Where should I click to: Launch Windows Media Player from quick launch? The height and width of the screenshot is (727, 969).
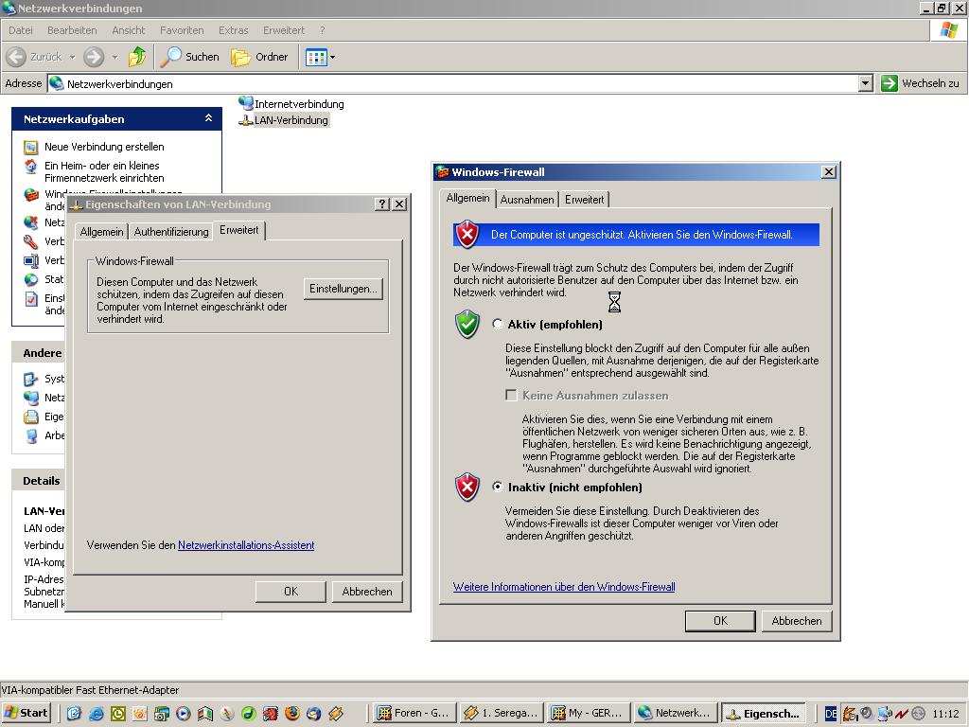point(183,714)
